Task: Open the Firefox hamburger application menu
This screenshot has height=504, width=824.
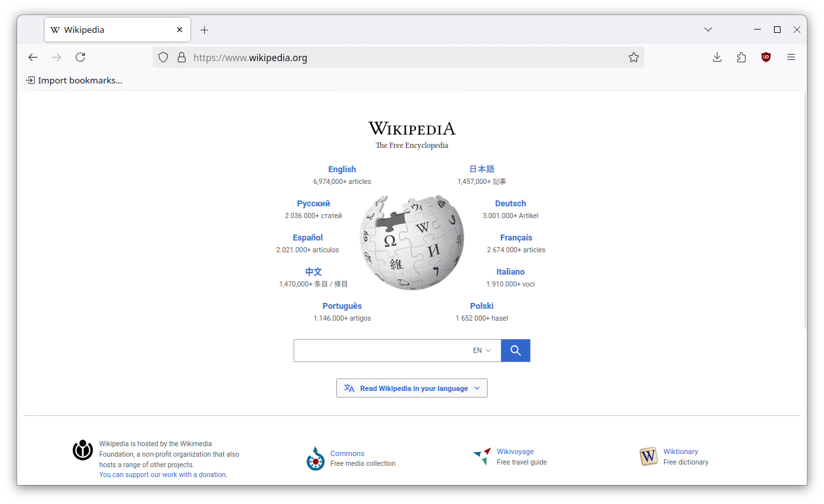Action: click(791, 57)
